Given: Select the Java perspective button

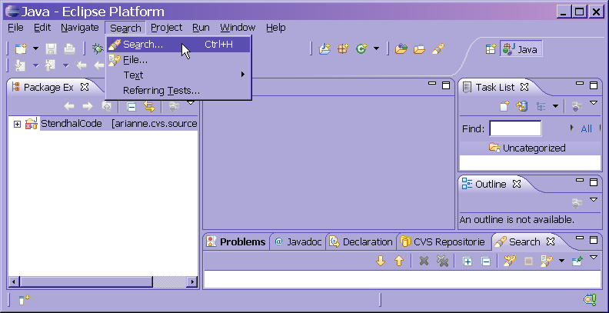Looking at the screenshot, I should click(x=521, y=49).
